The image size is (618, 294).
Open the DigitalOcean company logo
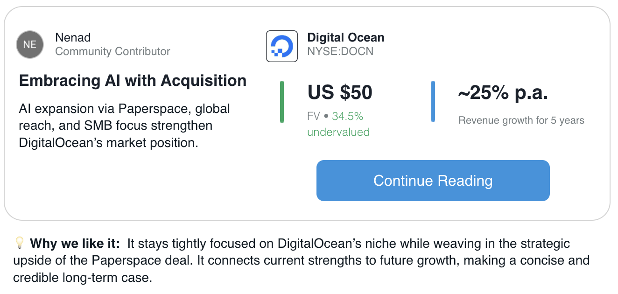click(x=282, y=46)
